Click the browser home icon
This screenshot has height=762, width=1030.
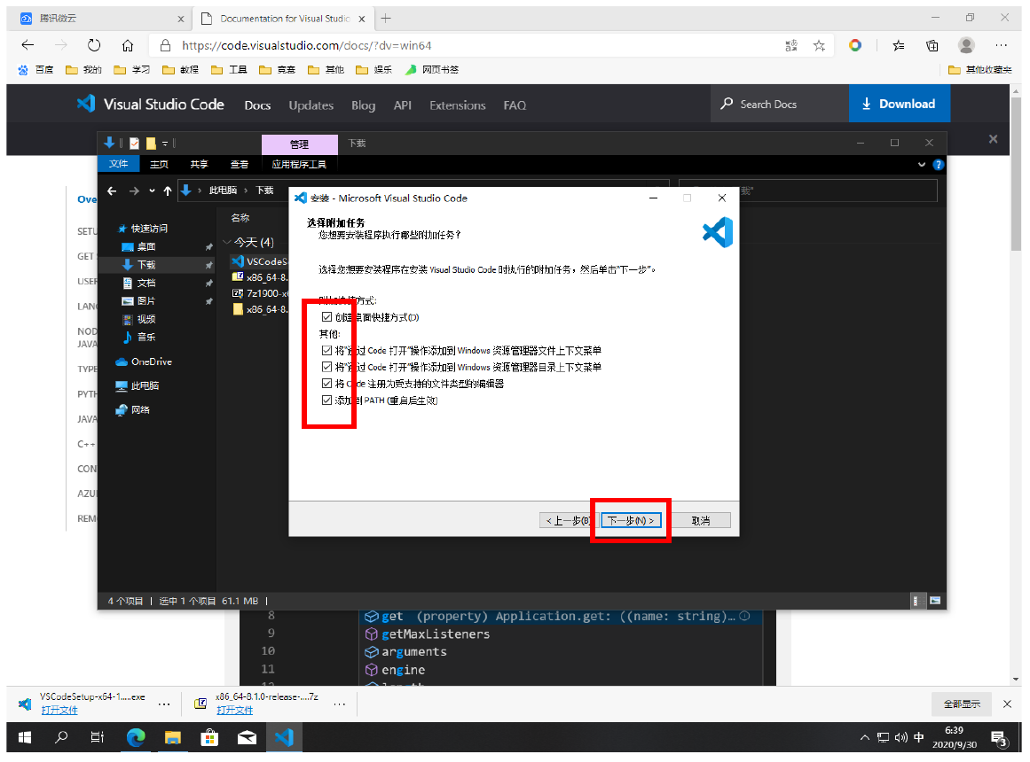[x=128, y=45]
